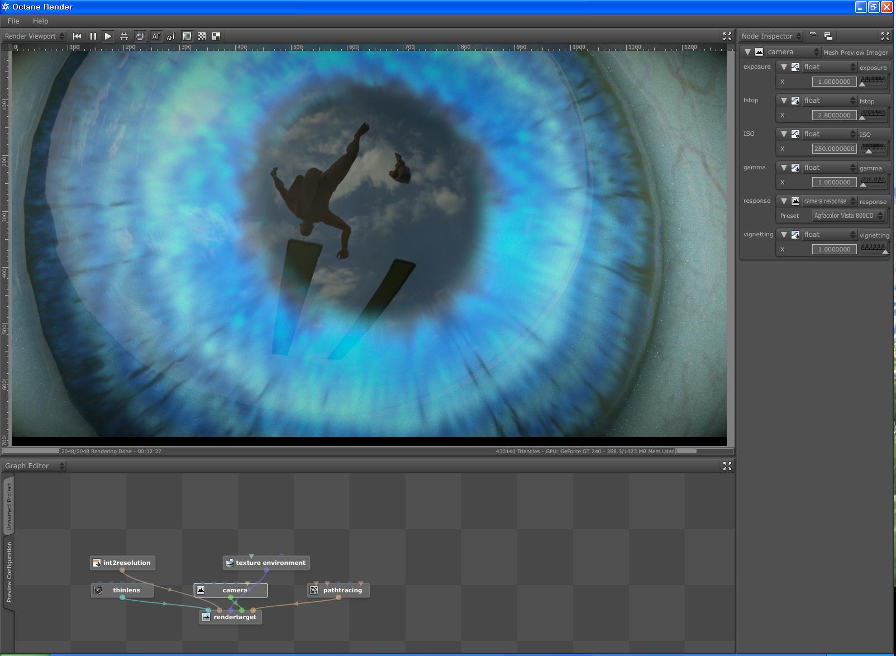
Task: Click the stacked windows icon in Node Inspector
Action: click(x=828, y=36)
